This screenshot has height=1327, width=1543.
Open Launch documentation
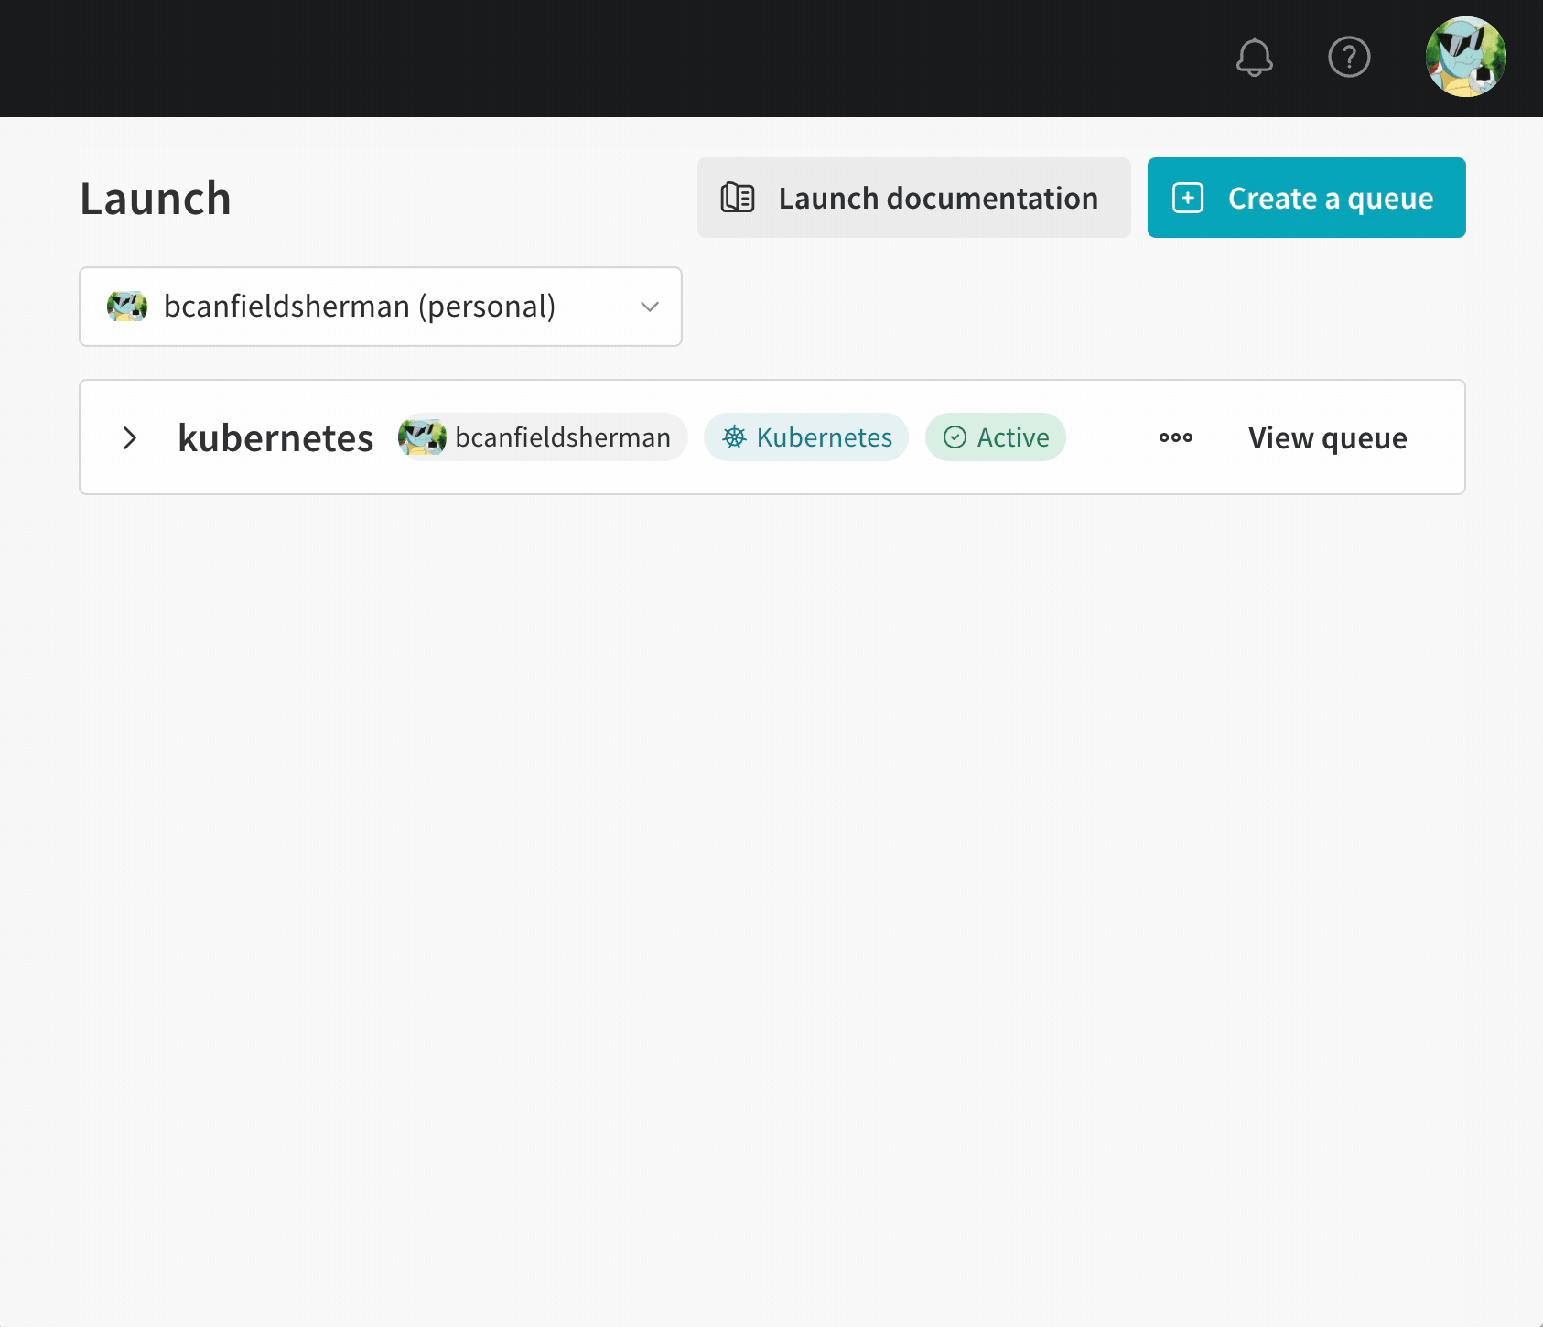[x=912, y=198]
